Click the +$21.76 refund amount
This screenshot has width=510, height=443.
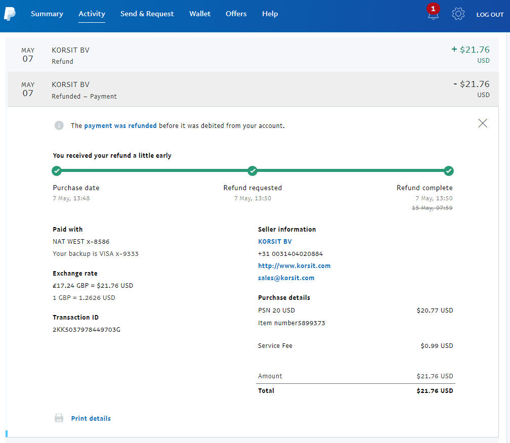tap(471, 50)
